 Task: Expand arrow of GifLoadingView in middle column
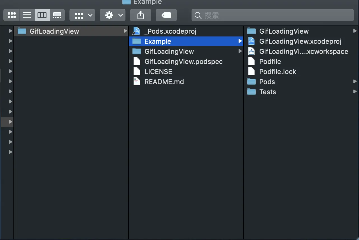(x=240, y=51)
